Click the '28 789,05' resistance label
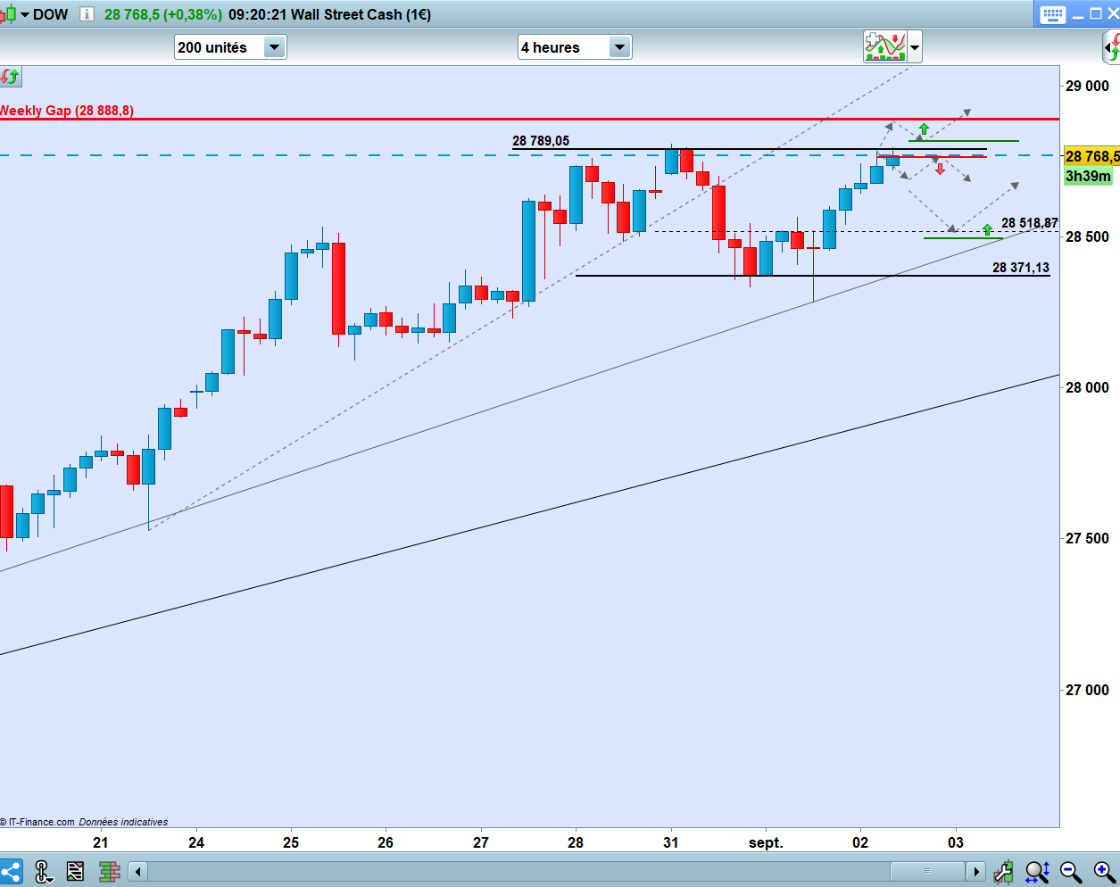This screenshot has height=887, width=1120. [541, 141]
